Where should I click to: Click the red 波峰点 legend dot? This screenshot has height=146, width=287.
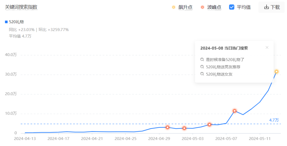click(x=202, y=7)
